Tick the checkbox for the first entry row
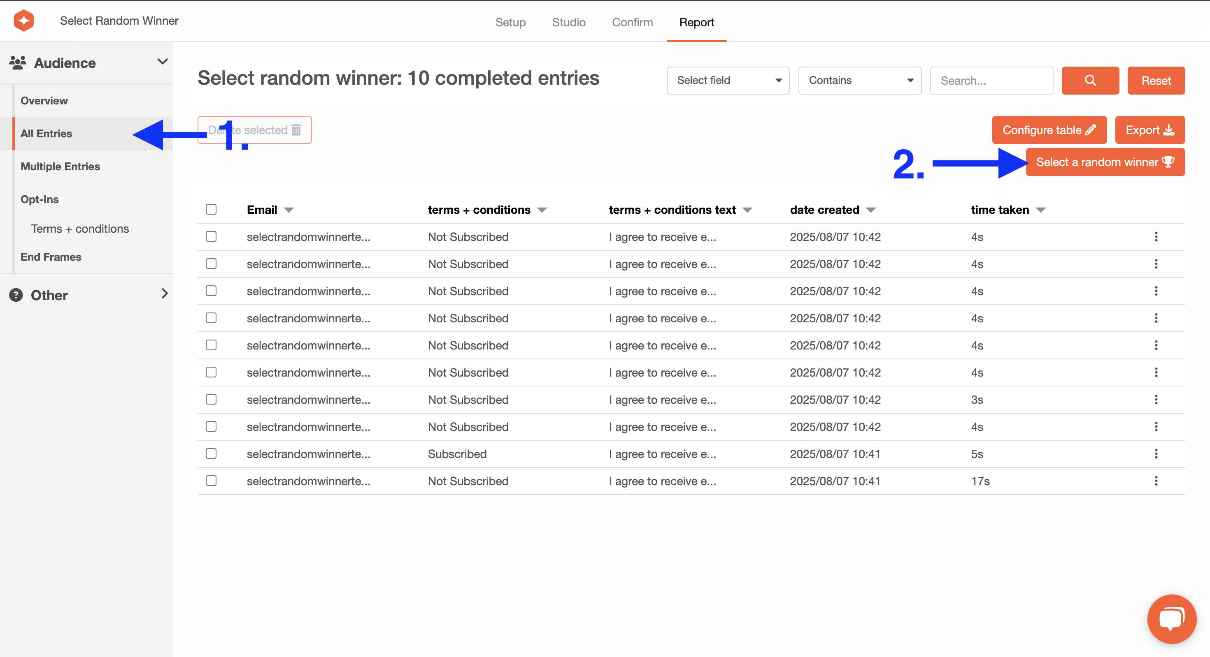The width and height of the screenshot is (1210, 657). [211, 236]
